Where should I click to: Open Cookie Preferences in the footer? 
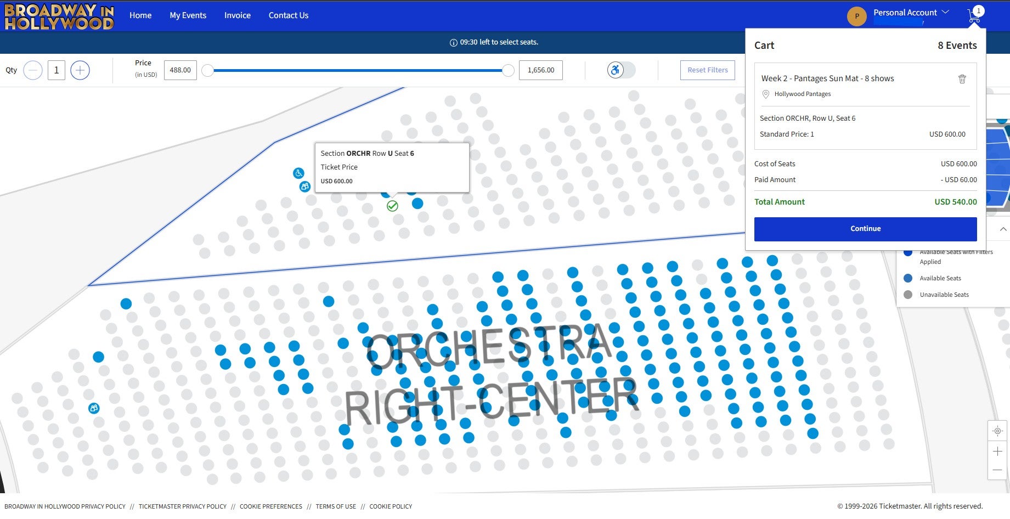coord(271,506)
